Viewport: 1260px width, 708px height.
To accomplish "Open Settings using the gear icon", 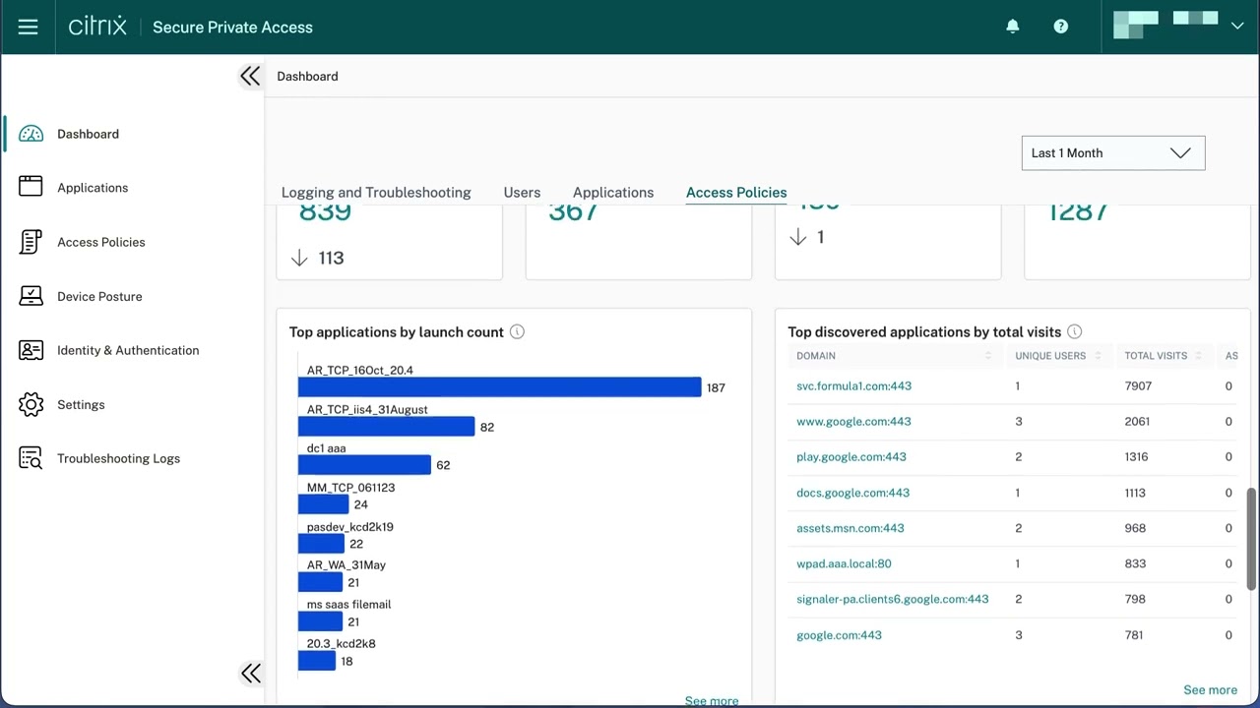I will pos(30,404).
